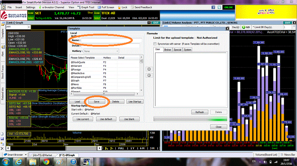Click the Lock toolbar item
This screenshot has width=297, height=166.
(123, 7)
